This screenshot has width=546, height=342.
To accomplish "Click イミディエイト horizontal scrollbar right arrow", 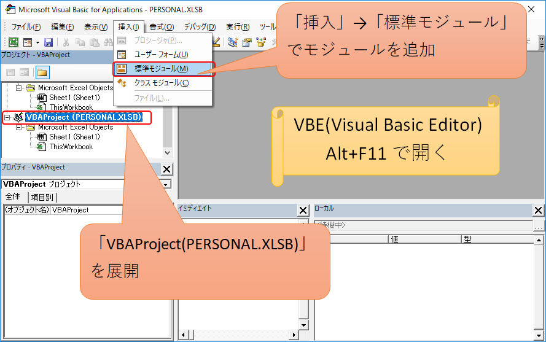I will point(294,335).
